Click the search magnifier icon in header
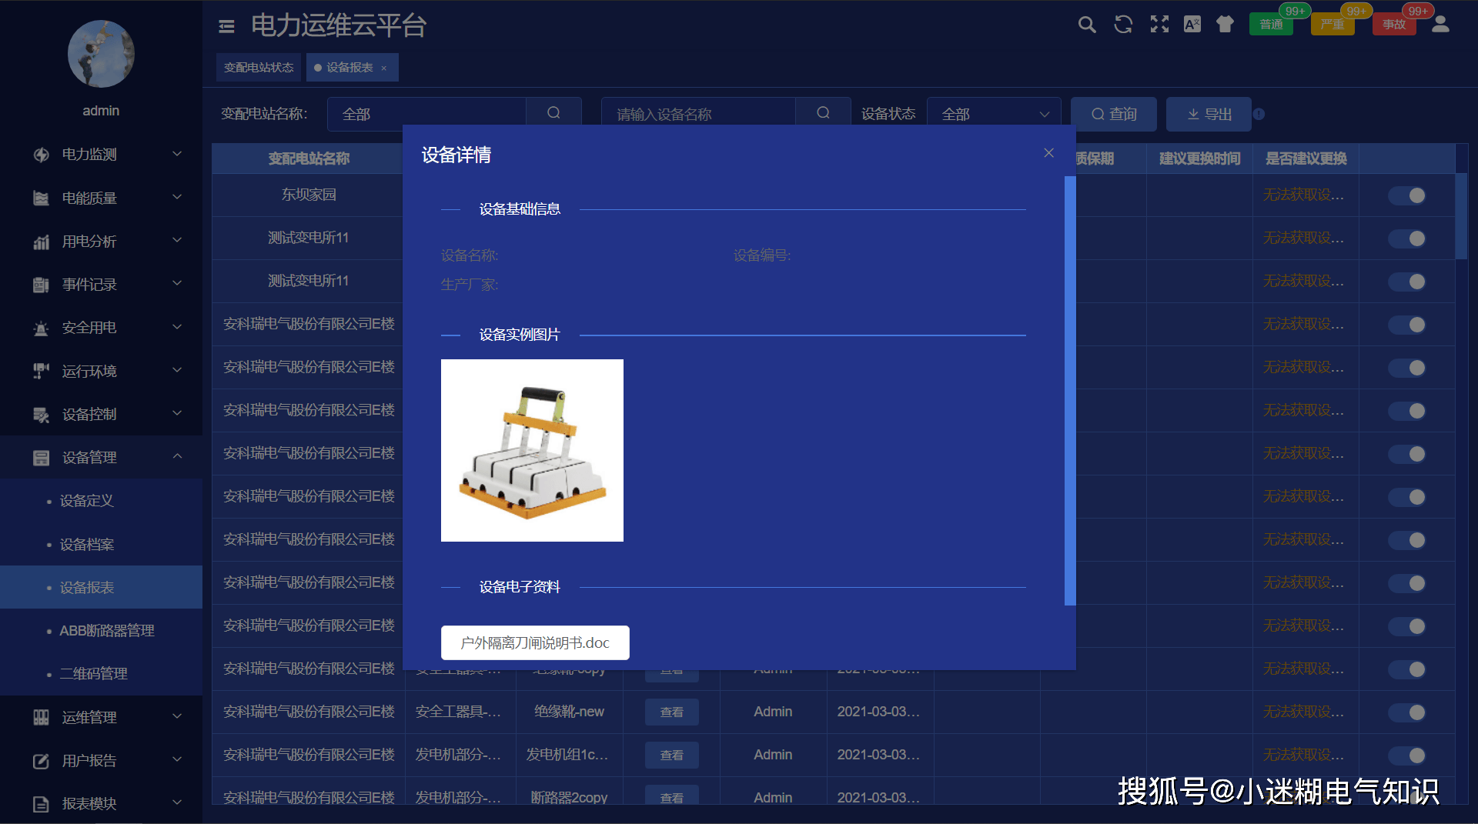1478x824 pixels. pyautogui.click(x=1086, y=25)
